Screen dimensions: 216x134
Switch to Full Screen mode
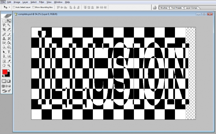[9, 86]
